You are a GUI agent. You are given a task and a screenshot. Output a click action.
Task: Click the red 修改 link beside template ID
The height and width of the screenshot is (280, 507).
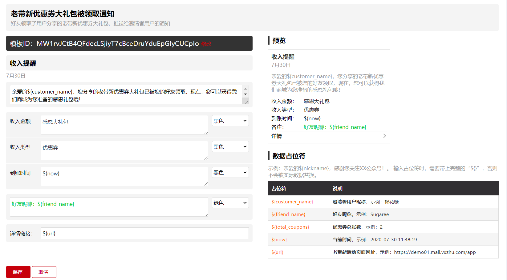206,44
